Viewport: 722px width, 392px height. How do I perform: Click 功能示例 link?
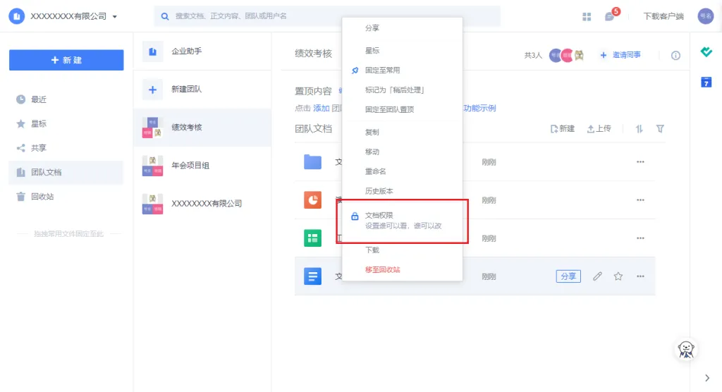(x=479, y=109)
